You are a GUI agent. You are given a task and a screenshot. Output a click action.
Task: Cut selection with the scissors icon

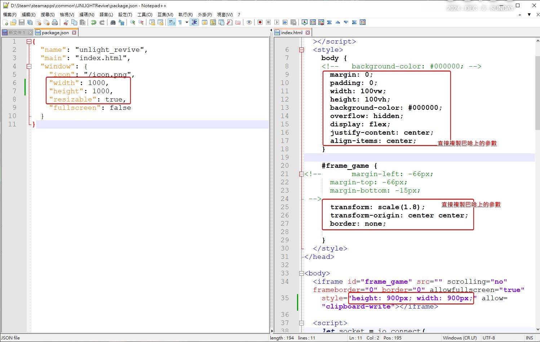(66, 22)
